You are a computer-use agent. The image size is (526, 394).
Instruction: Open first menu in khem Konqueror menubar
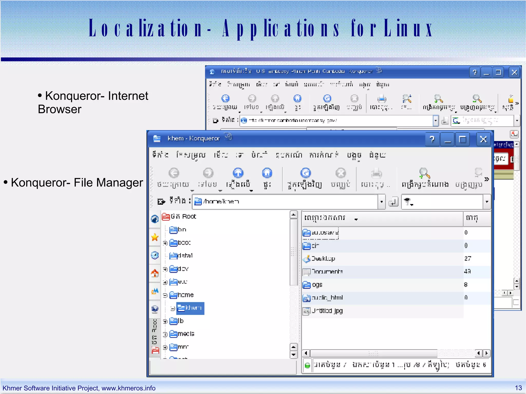coord(160,155)
